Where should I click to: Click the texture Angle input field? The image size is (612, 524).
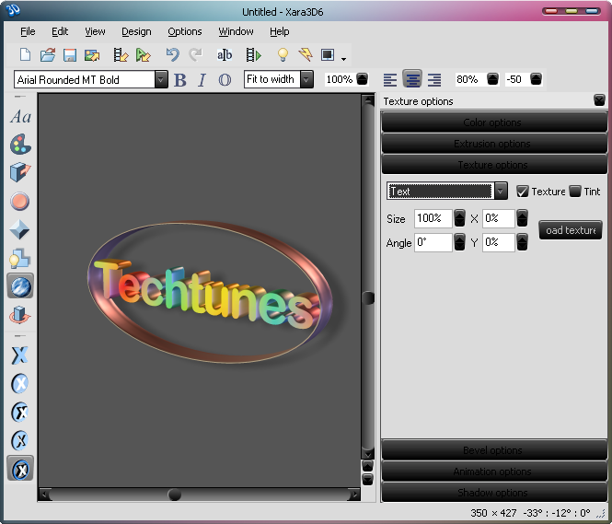pyautogui.click(x=433, y=242)
